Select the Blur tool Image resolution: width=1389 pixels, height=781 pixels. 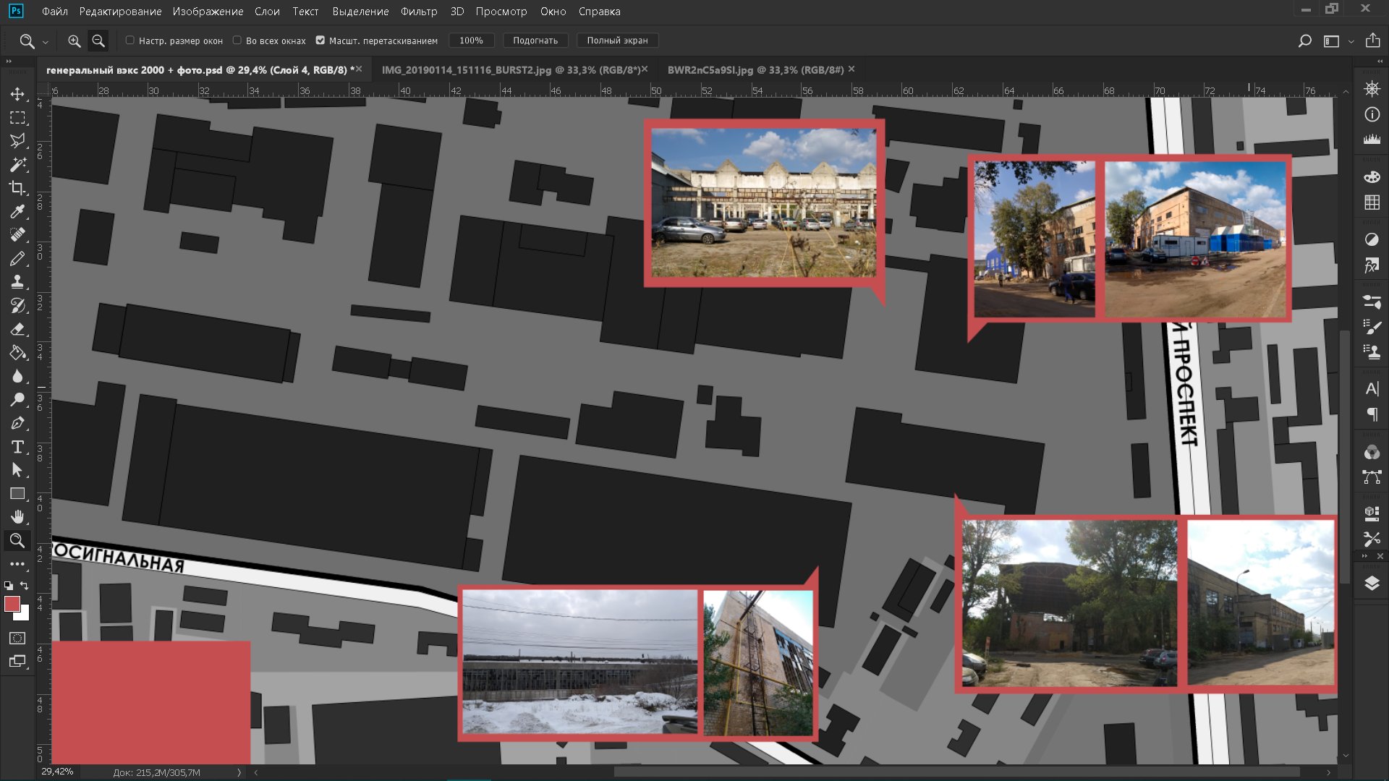pyautogui.click(x=17, y=376)
